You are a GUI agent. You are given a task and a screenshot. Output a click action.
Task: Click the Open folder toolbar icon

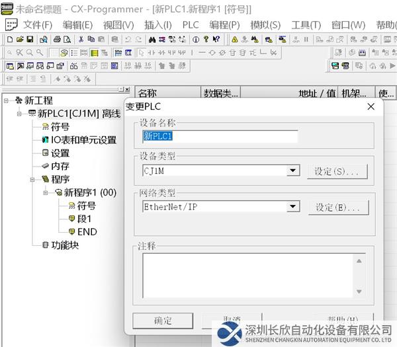[20, 40]
